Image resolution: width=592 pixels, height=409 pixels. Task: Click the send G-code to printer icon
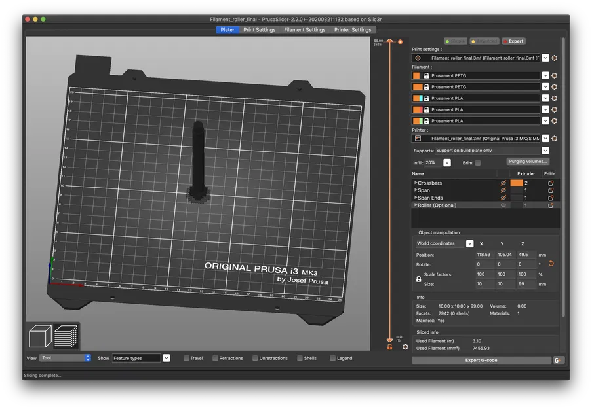[557, 360]
